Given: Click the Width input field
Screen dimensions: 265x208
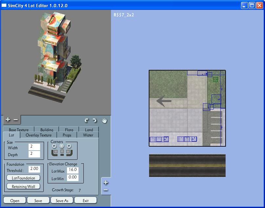Looking at the screenshot, I should coord(34,147).
